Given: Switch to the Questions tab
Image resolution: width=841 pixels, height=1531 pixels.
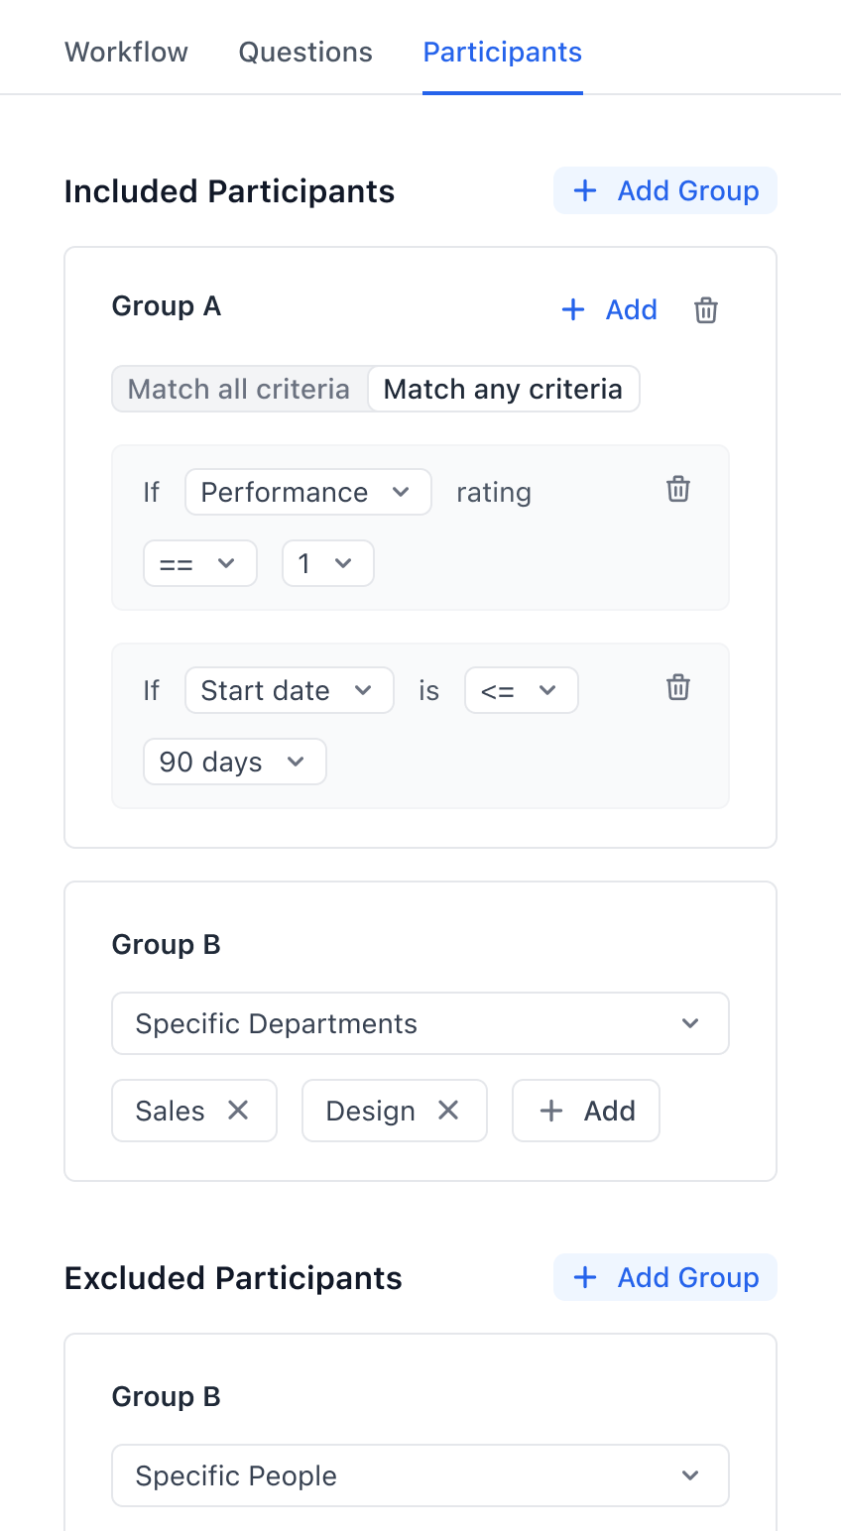Looking at the screenshot, I should pos(304,52).
